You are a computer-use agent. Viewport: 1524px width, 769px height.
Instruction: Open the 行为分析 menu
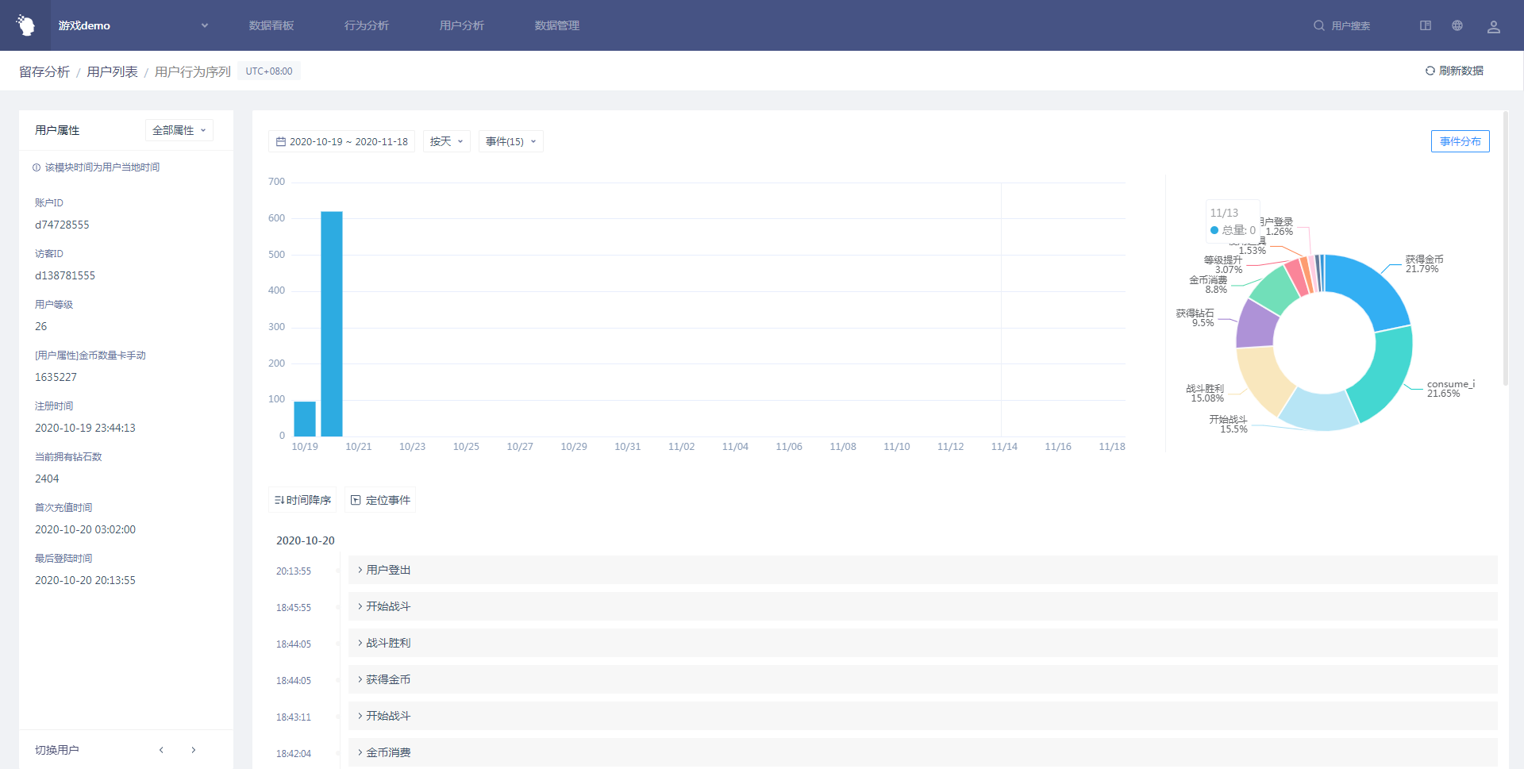tap(367, 25)
